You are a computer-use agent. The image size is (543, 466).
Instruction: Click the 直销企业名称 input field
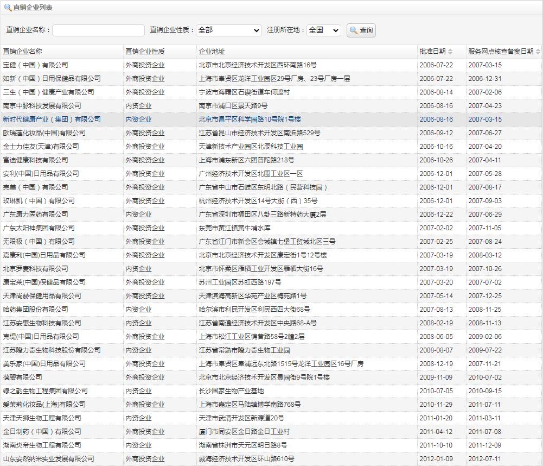pyautogui.click(x=98, y=30)
